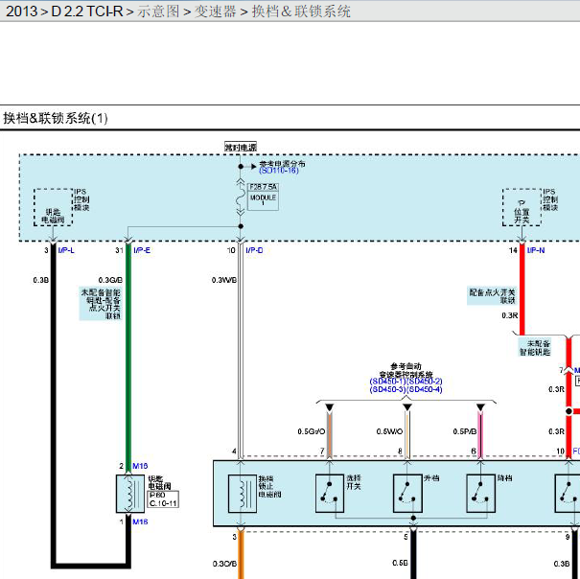The height and width of the screenshot is (579, 580).
Task: Click IPS控制模块 label beside P位置开关
Action: (x=550, y=199)
